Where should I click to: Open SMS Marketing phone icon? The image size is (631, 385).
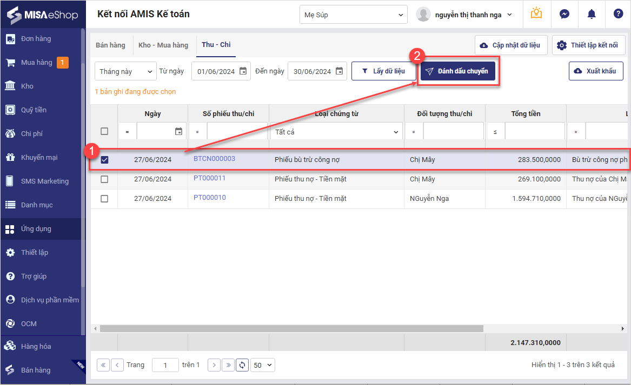10,181
